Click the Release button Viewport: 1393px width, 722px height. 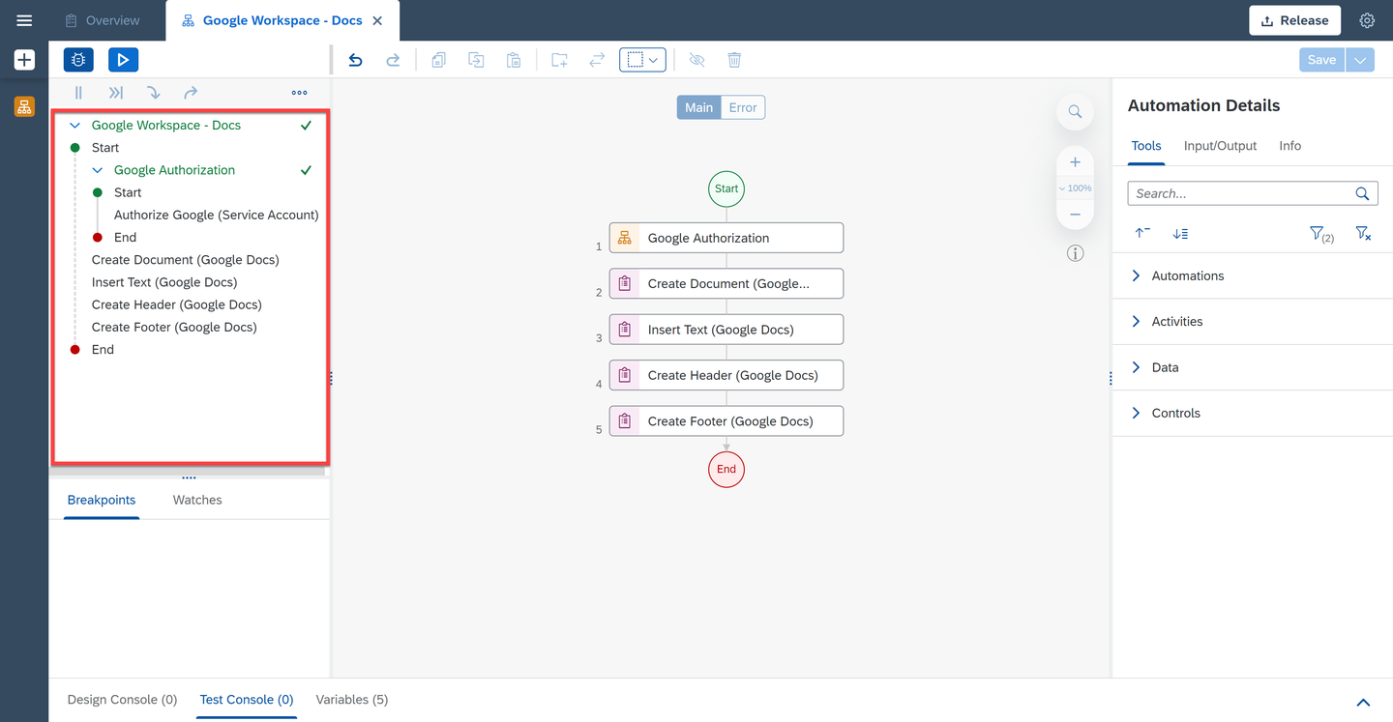click(x=1294, y=20)
